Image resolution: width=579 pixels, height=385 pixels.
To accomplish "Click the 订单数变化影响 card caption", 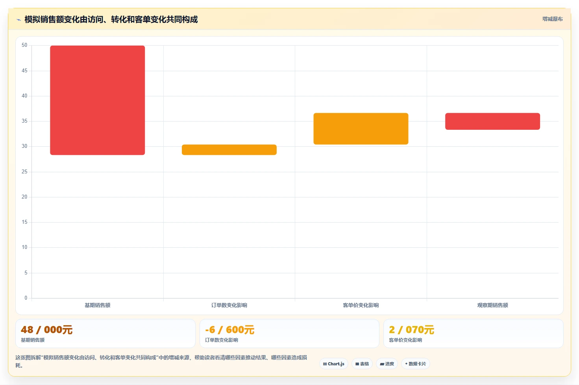I will coord(222,340).
